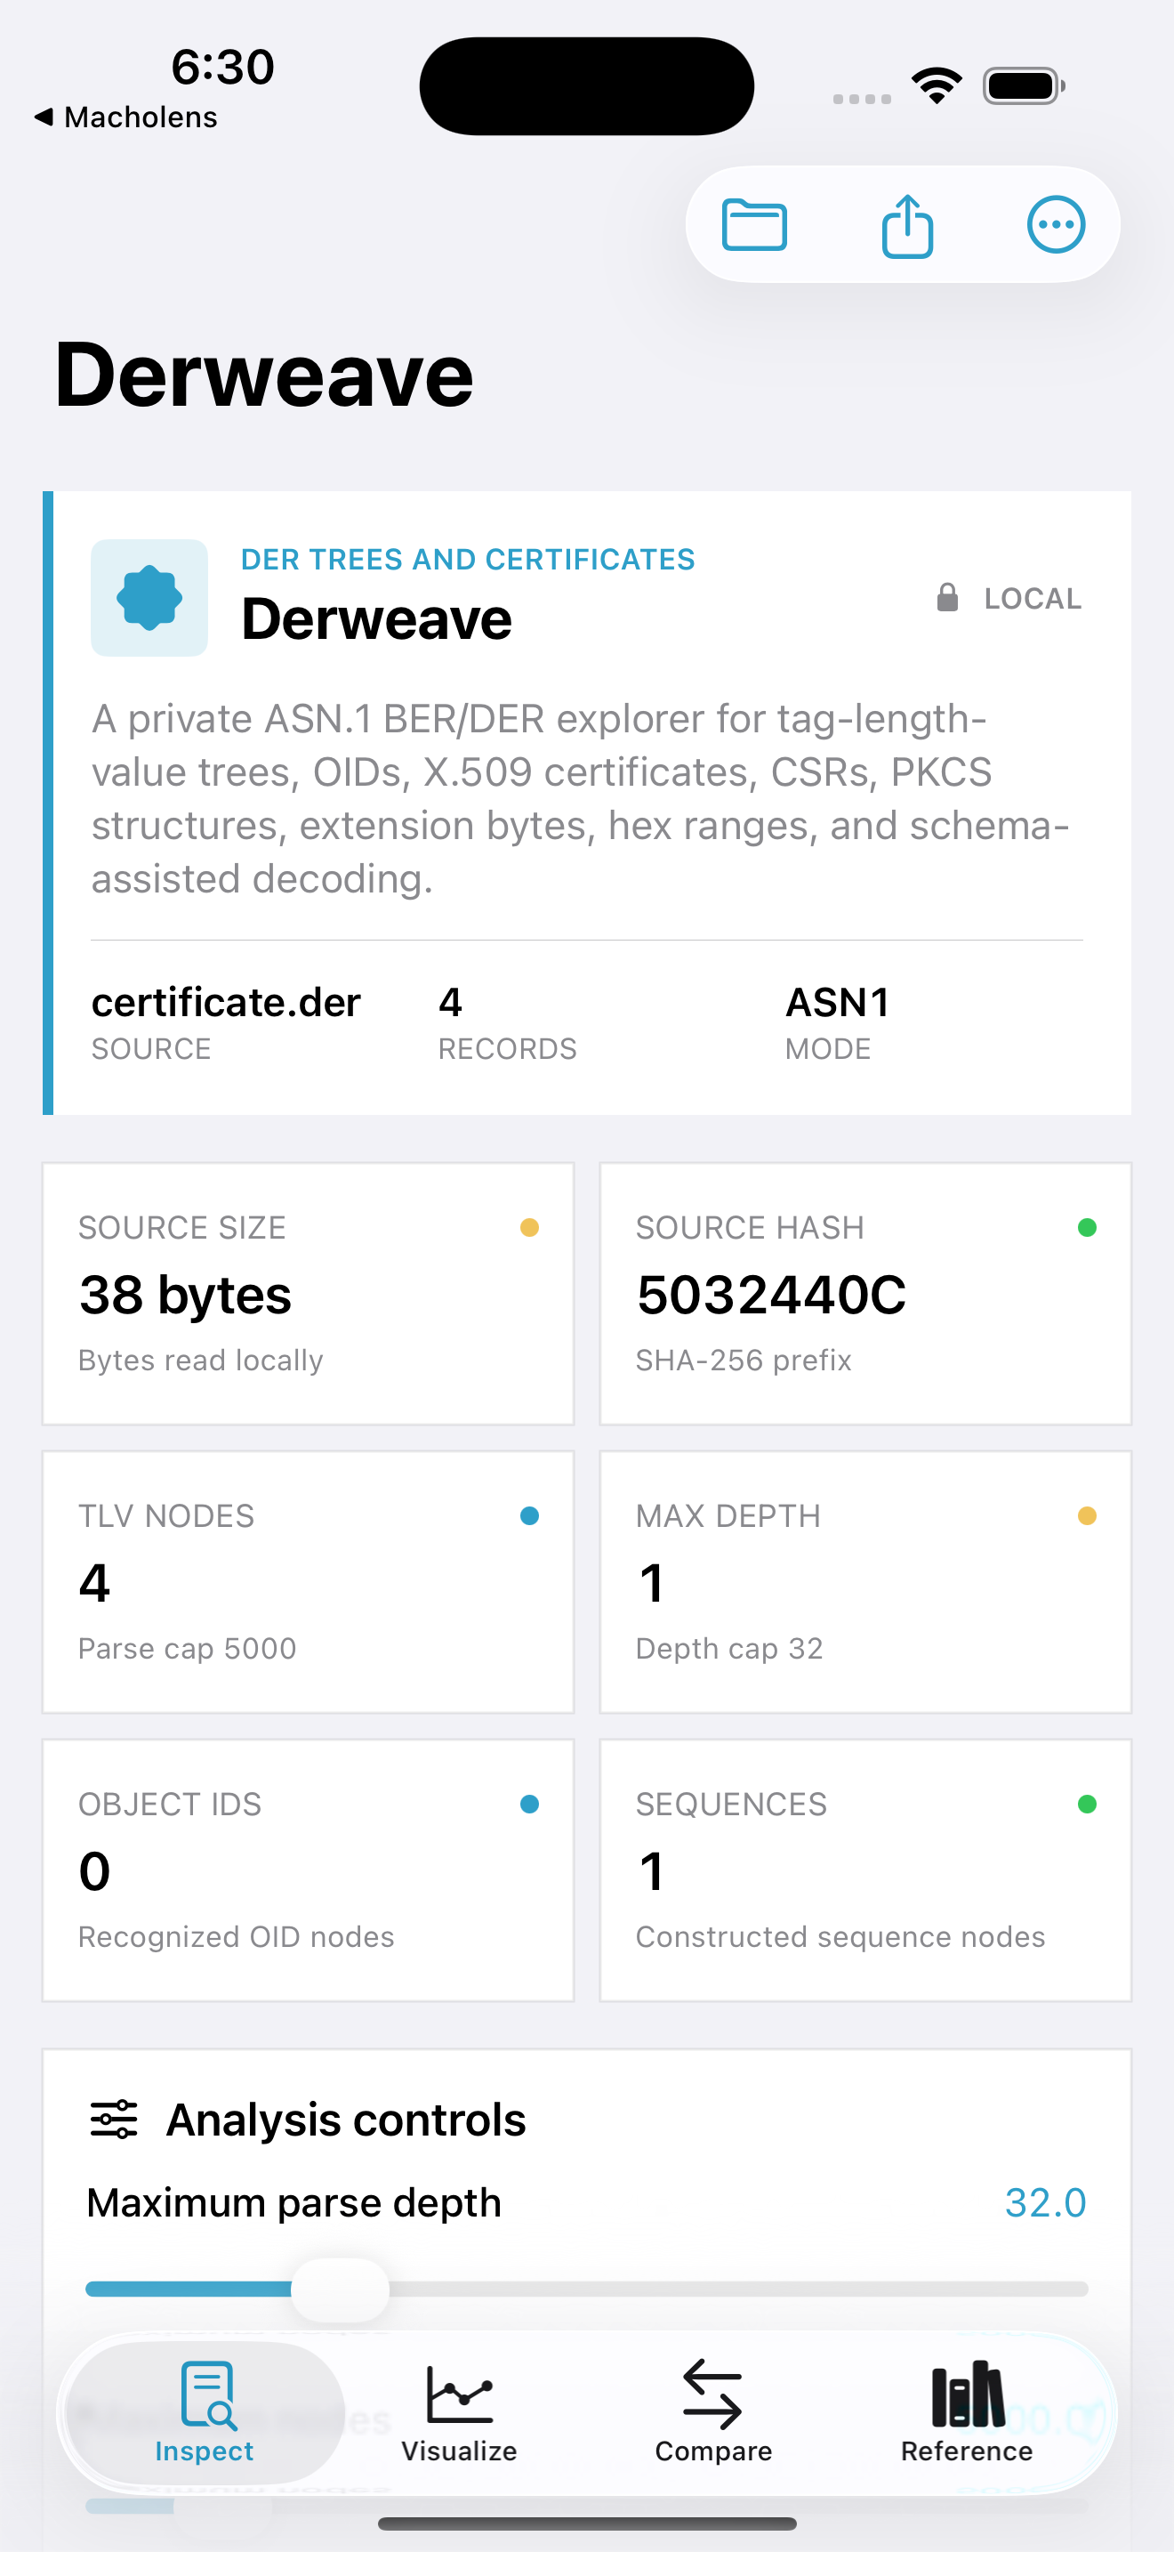Tap the 6:30 clock in status bar
This screenshot has width=1174, height=2552.
pos(222,68)
